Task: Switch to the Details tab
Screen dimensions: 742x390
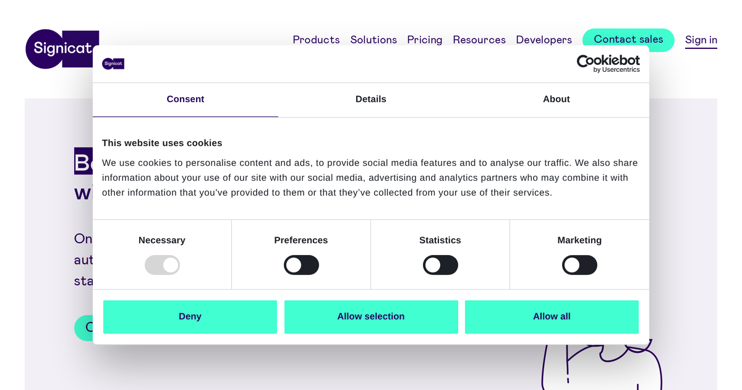Action: pos(371,99)
